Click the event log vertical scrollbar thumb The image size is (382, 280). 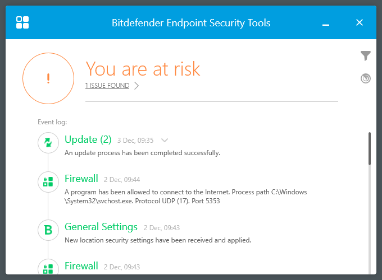click(x=369, y=148)
